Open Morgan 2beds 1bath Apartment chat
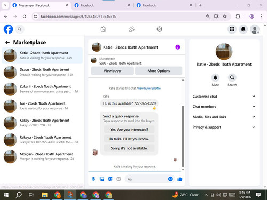Image resolution: width=267 pixels, height=200 pixels. [x=42, y=156]
